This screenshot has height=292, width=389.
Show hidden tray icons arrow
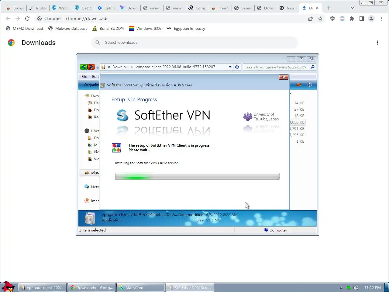point(341,288)
